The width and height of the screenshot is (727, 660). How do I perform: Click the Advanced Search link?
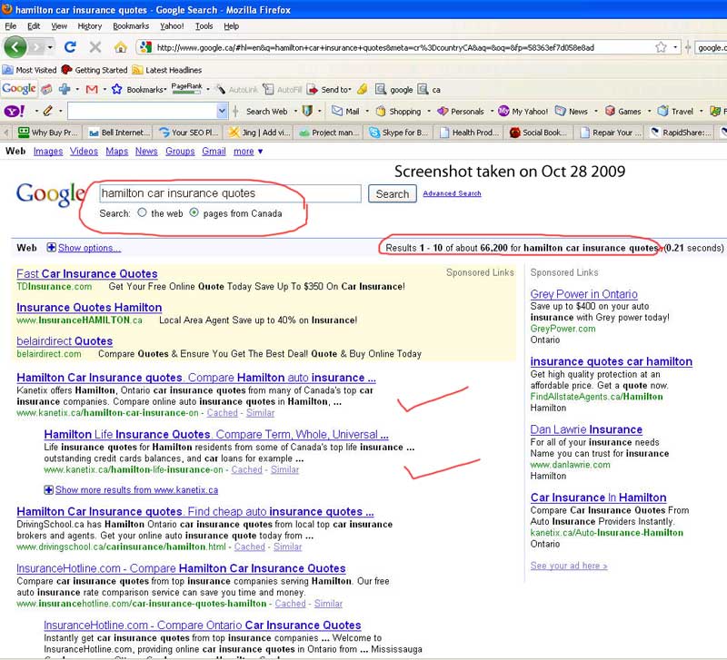click(452, 193)
